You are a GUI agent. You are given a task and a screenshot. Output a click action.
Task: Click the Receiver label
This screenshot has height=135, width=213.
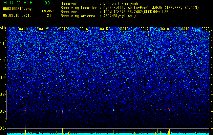pos(69,12)
